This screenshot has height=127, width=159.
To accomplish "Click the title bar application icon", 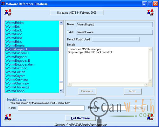I will [x=3, y=4].
